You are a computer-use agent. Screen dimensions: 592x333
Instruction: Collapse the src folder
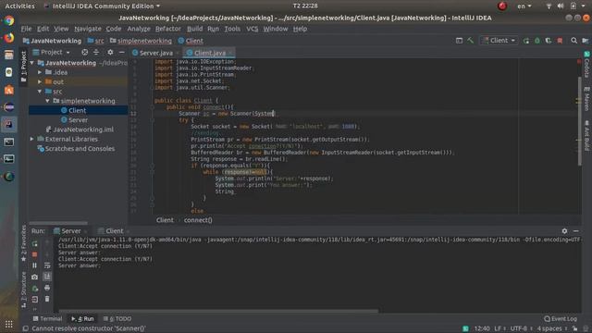coord(40,92)
